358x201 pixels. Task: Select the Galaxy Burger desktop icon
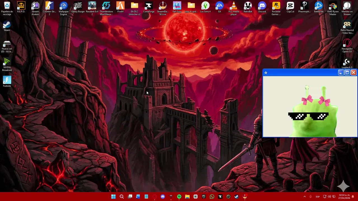[x=78, y=7]
